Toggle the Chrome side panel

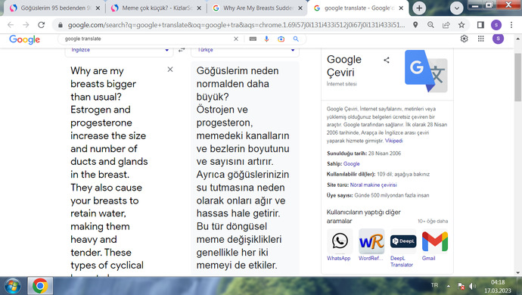coord(480,25)
